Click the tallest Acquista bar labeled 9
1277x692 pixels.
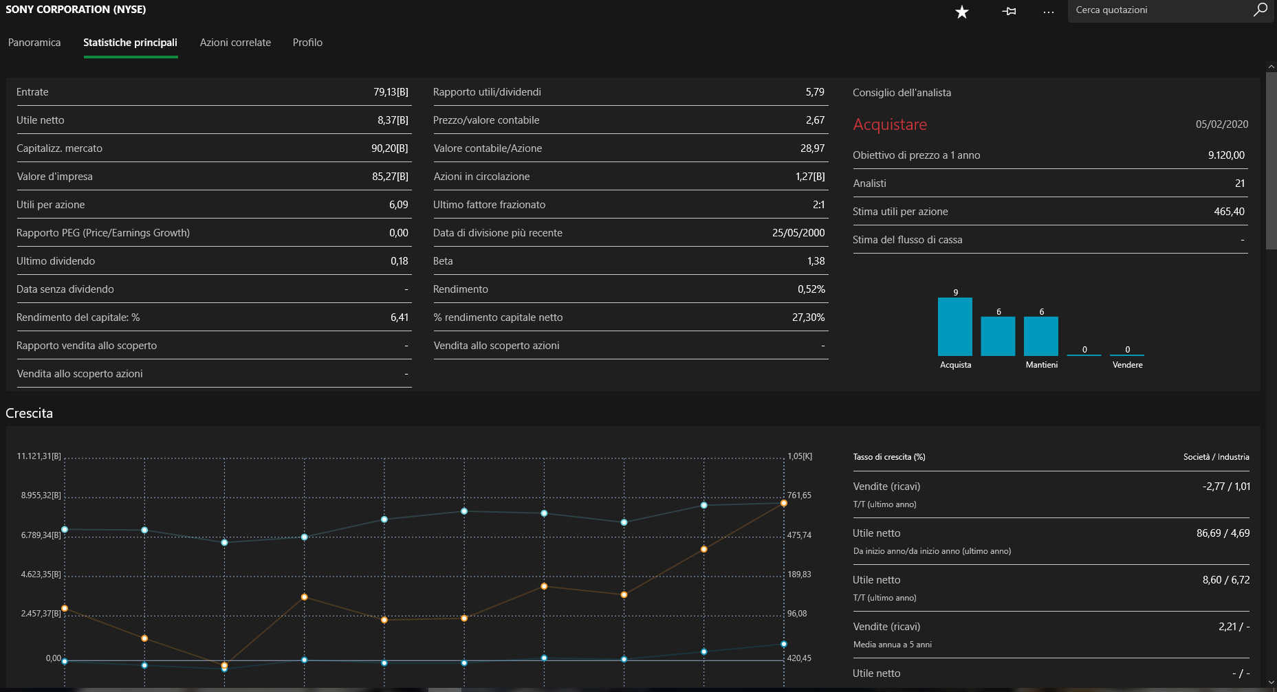click(955, 326)
